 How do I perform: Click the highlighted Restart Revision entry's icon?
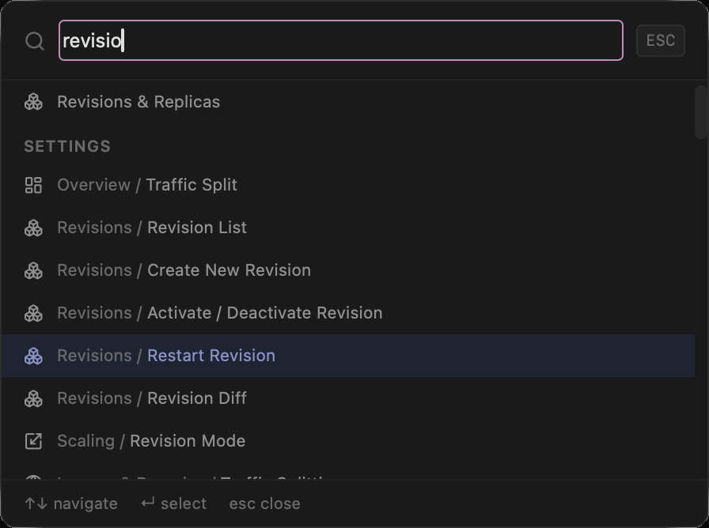point(34,355)
